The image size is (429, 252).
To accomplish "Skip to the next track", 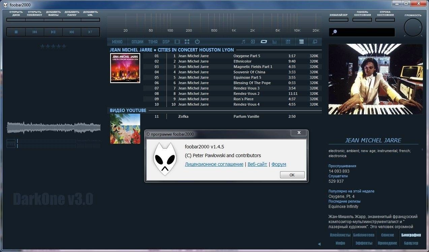I will pos(71,32).
